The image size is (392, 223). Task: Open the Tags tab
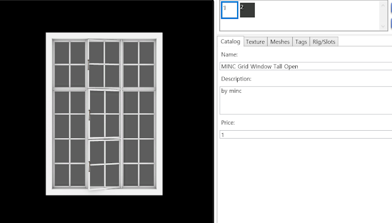[301, 42]
